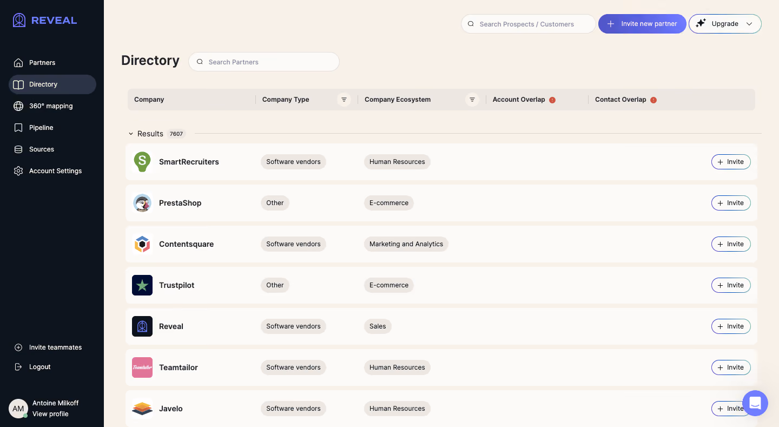Navigate to Pipeline
The height and width of the screenshot is (427, 779).
coord(52,128)
